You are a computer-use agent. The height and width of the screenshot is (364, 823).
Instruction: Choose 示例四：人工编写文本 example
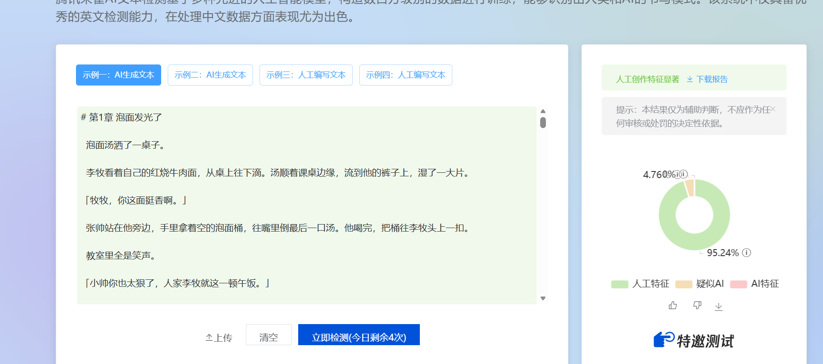pos(406,75)
